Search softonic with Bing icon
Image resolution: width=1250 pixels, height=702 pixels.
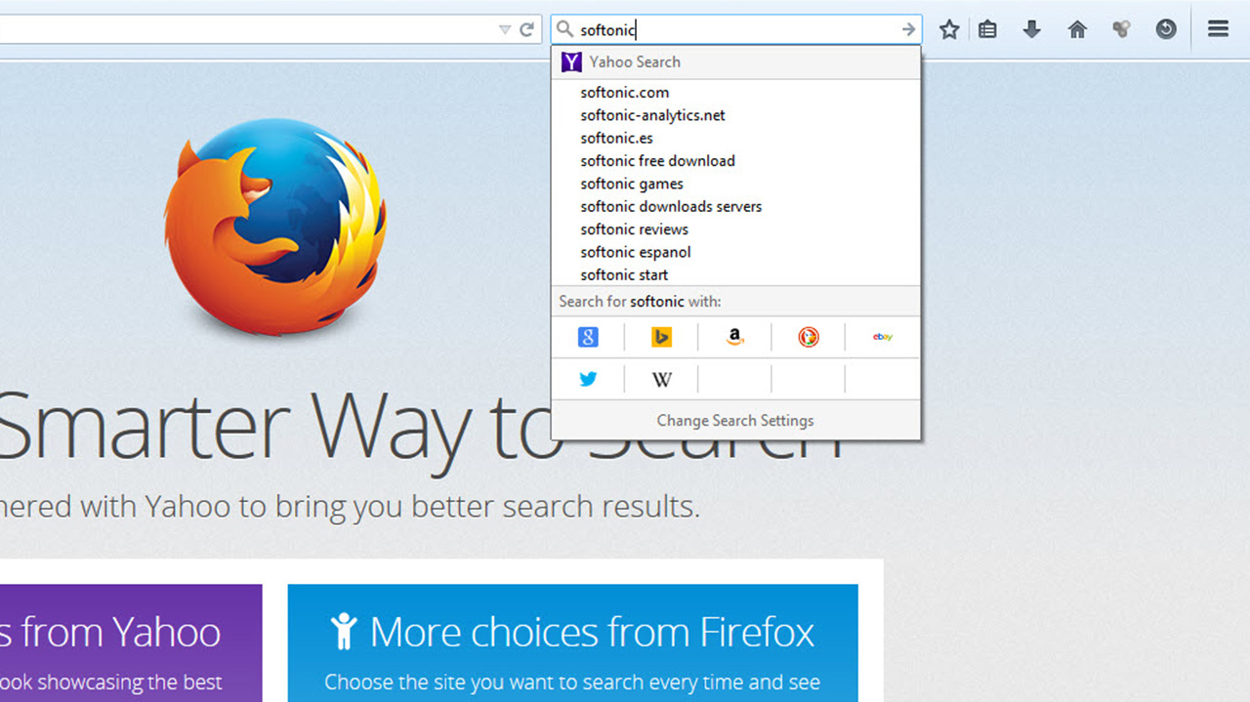pyautogui.click(x=661, y=337)
